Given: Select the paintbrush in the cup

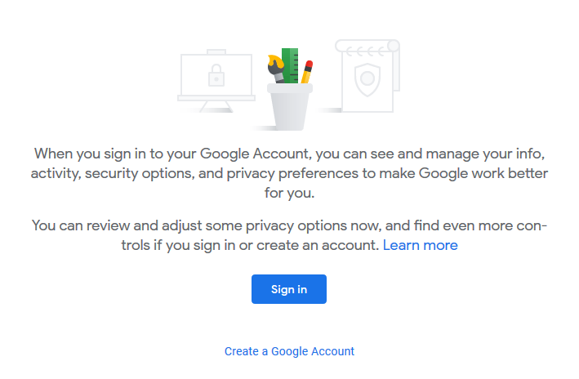Looking at the screenshot, I should coord(277,69).
